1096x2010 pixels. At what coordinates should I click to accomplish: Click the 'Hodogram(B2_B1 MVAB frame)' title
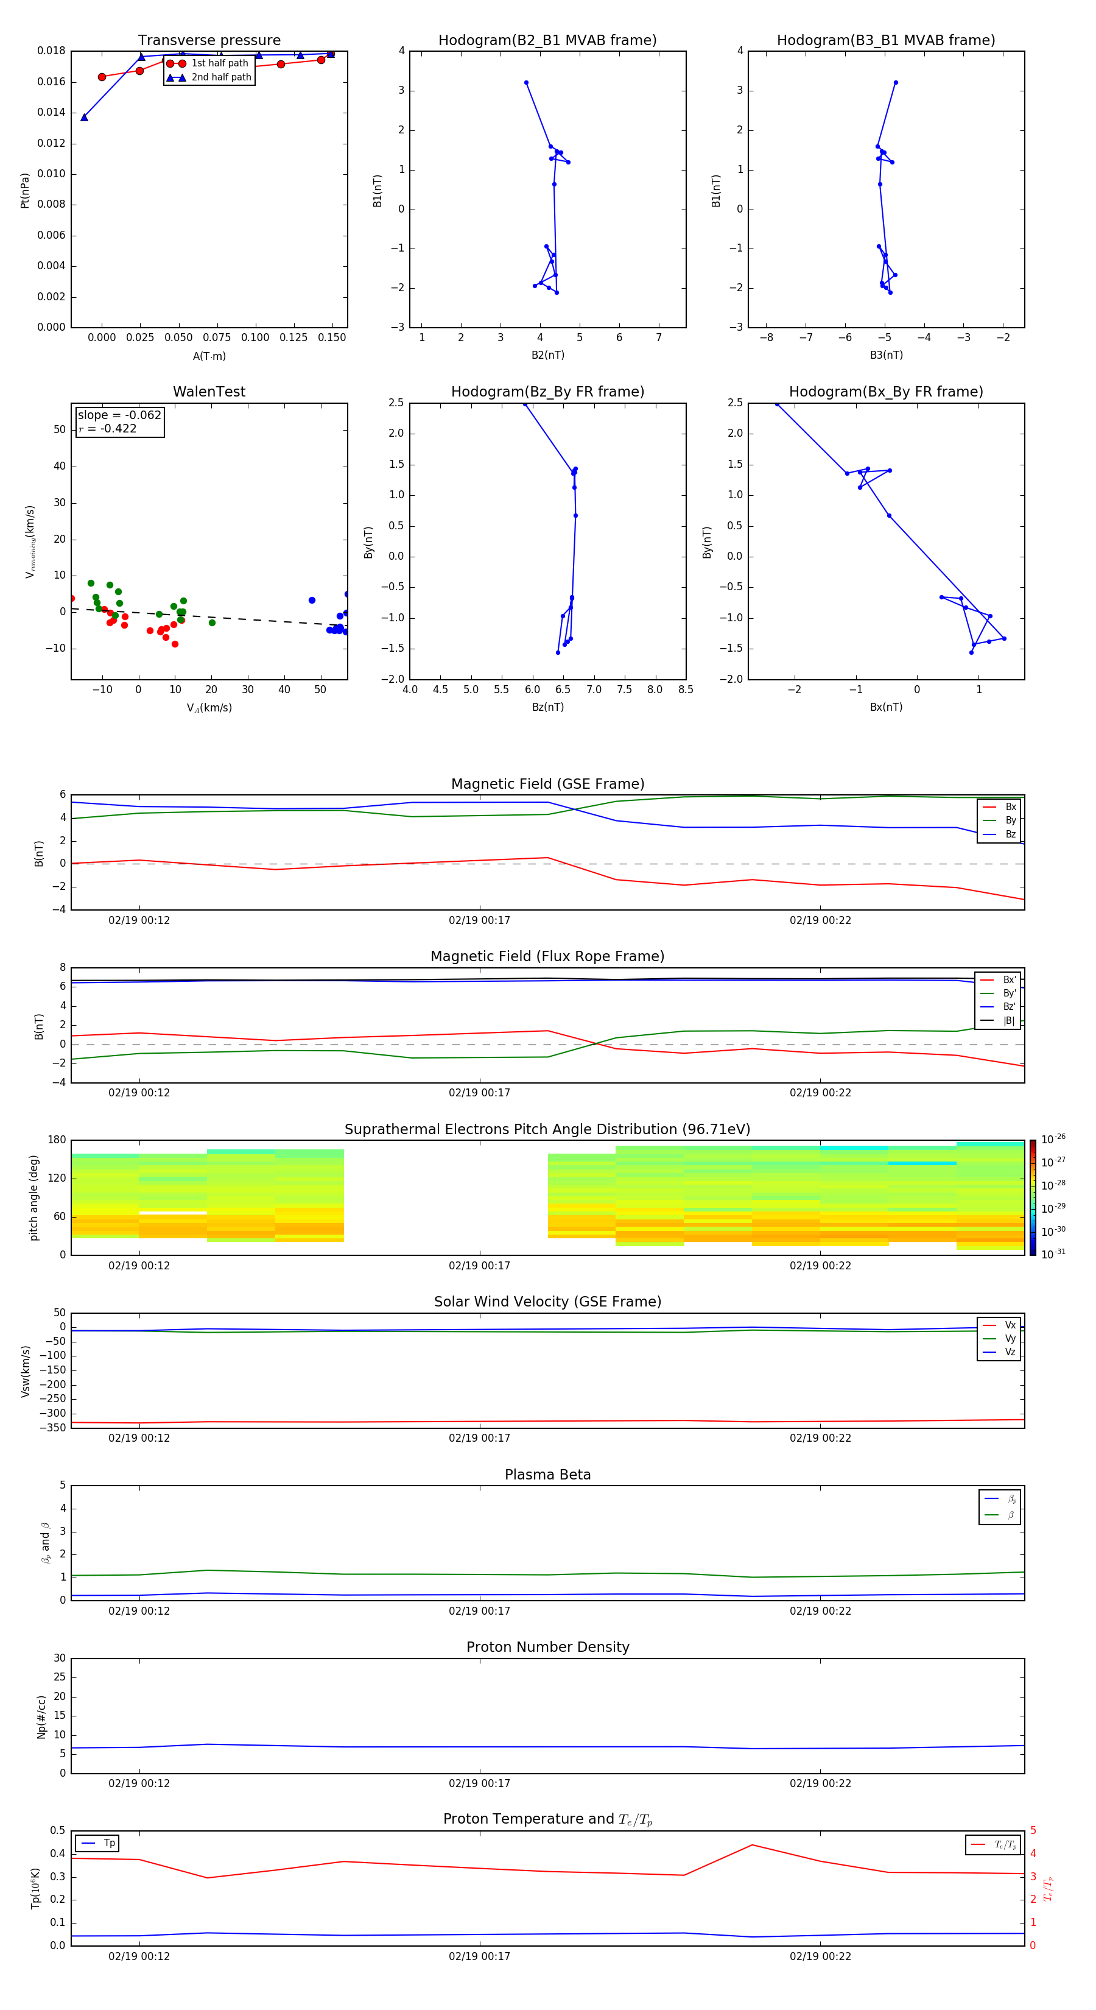click(547, 41)
